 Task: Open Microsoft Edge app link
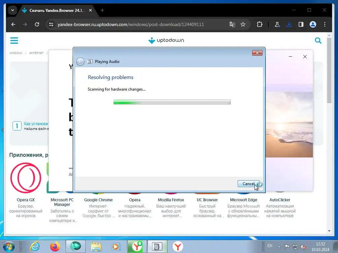(244, 200)
